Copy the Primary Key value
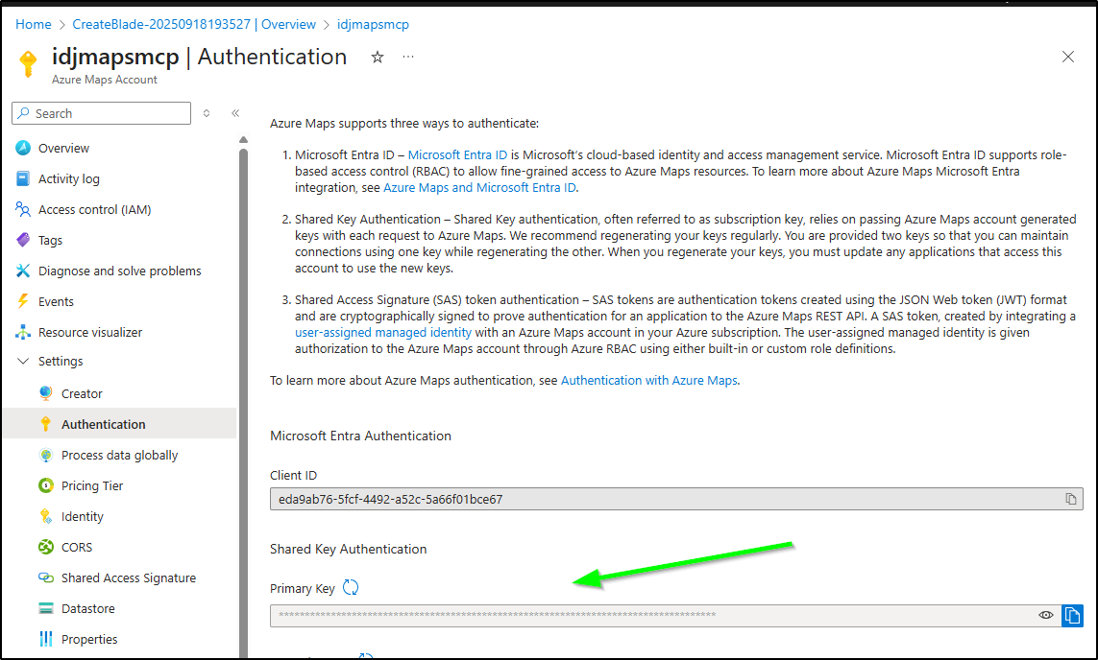 (x=1072, y=615)
